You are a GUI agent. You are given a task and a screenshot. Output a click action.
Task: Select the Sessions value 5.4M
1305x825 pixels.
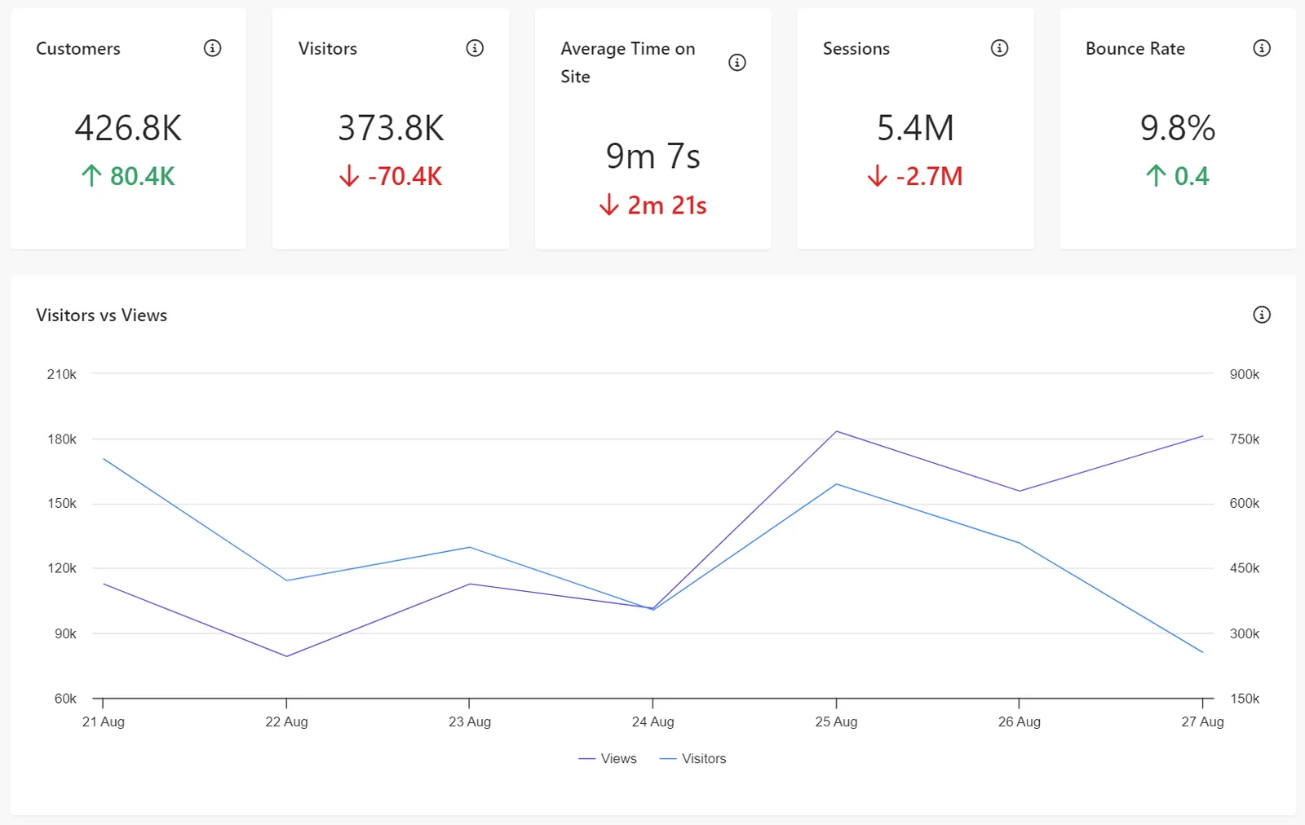[915, 128]
